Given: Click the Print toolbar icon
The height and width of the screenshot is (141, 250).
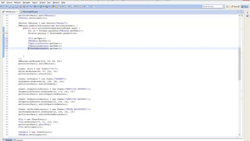Looking at the screenshot, I should [x=16, y=7].
